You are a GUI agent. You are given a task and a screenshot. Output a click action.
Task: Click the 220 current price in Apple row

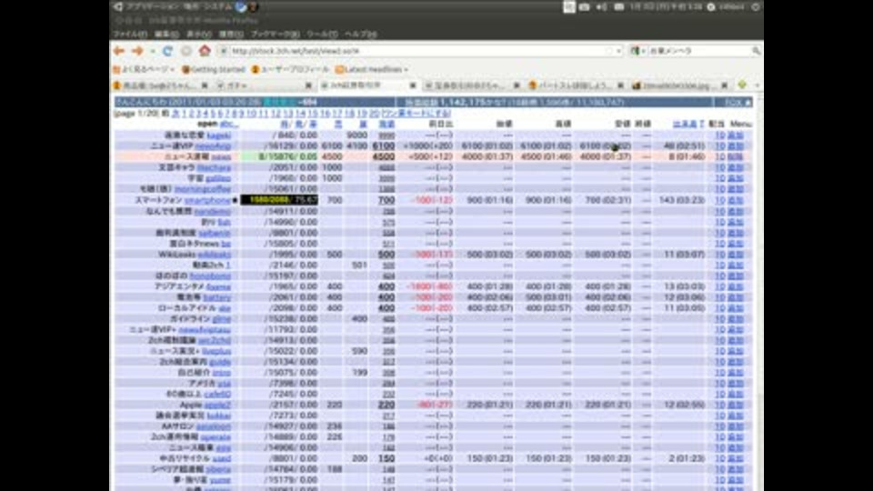point(386,405)
